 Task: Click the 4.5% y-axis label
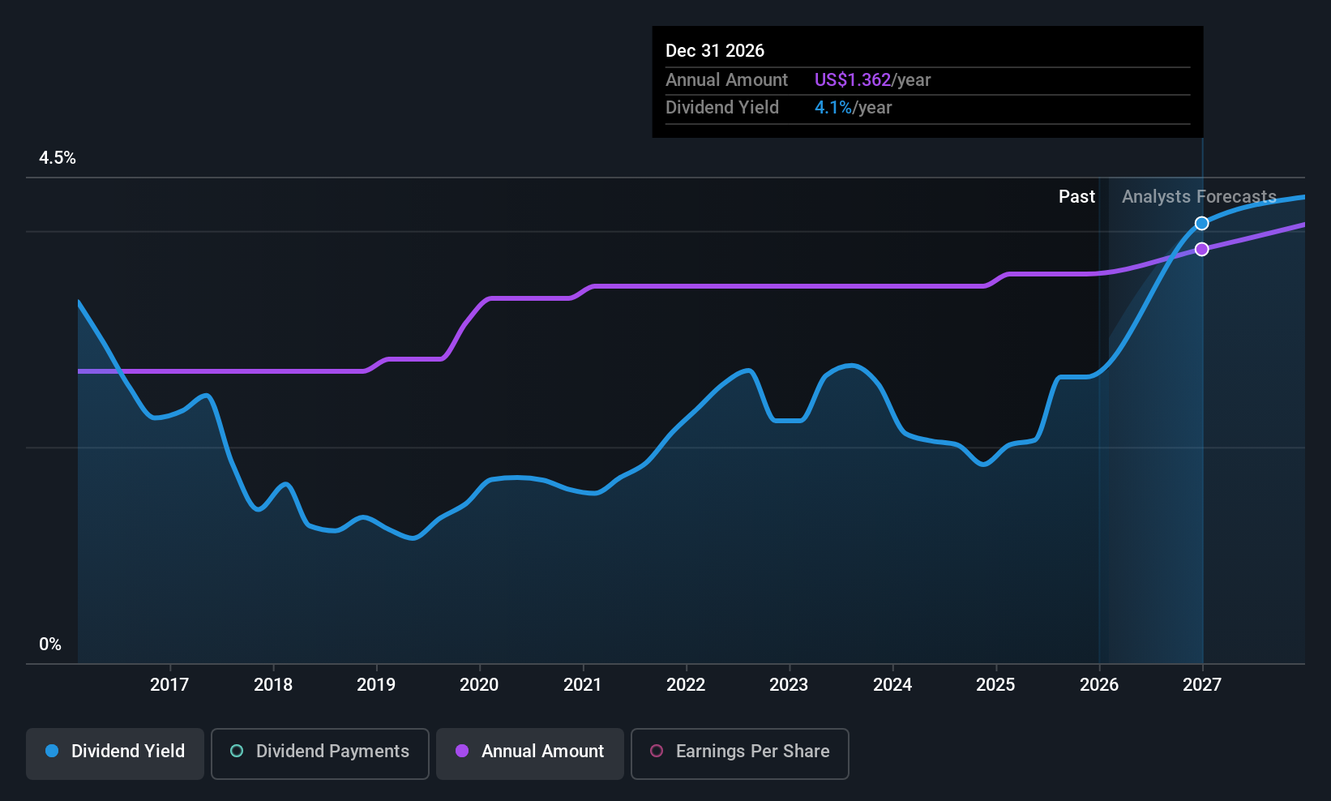tap(58, 158)
